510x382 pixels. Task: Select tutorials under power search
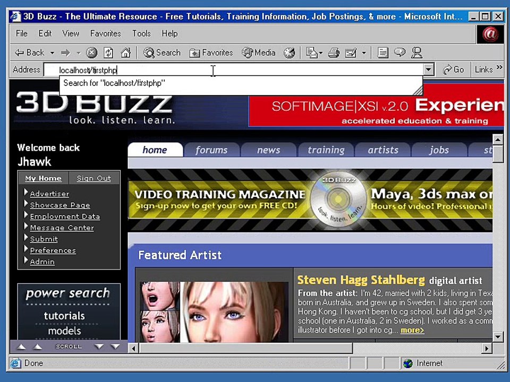pos(64,316)
